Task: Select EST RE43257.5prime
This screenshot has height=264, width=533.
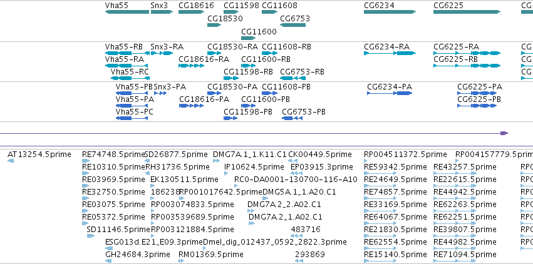Action: 455,173
